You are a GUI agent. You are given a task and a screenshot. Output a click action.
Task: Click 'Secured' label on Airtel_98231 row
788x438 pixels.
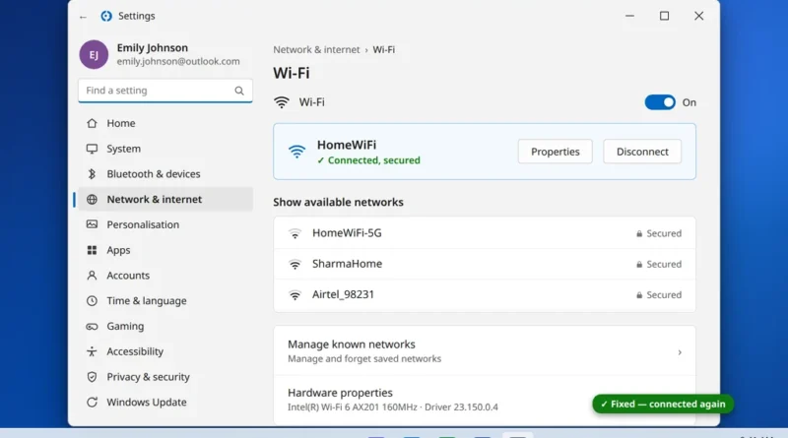click(664, 295)
